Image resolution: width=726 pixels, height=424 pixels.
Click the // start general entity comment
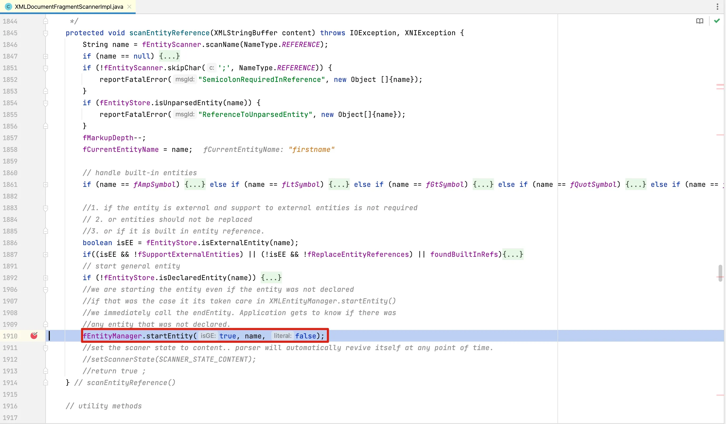click(x=131, y=266)
